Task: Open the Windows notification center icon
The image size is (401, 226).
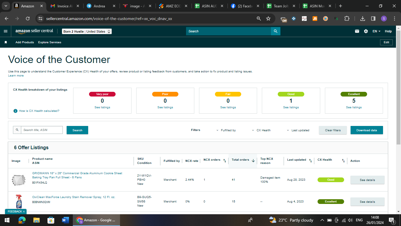Action: (x=392, y=220)
